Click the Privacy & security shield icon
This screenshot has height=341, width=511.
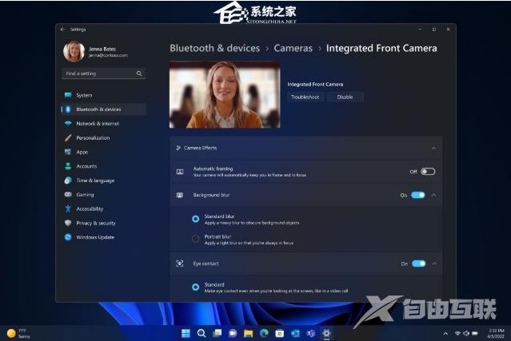(x=68, y=223)
